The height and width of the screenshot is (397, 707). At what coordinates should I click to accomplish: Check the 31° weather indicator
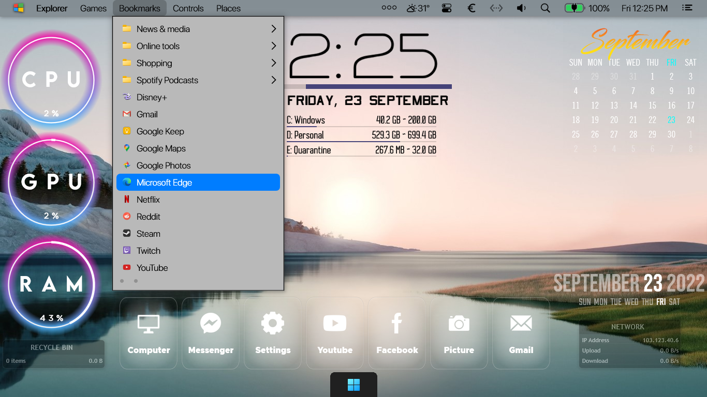418,8
